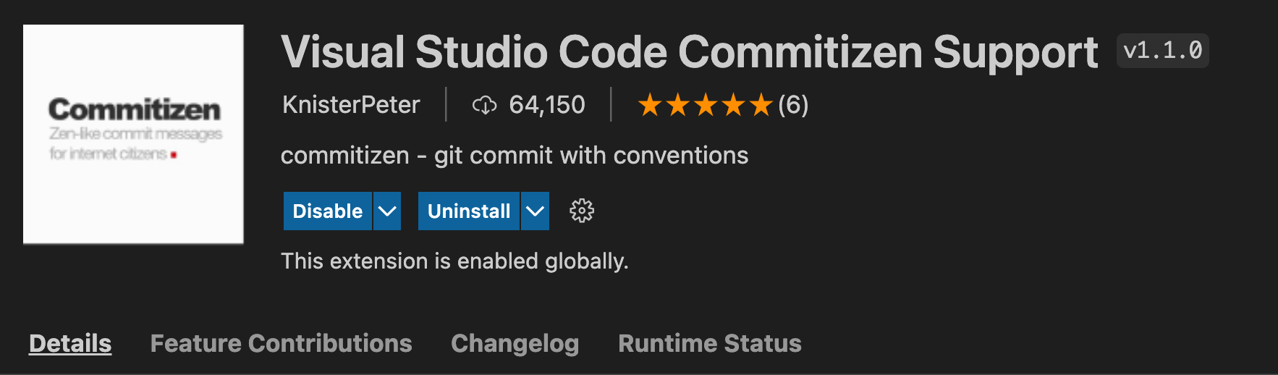Click the v1.1.0 version badge
This screenshot has width=1278, height=375.
tap(1162, 51)
